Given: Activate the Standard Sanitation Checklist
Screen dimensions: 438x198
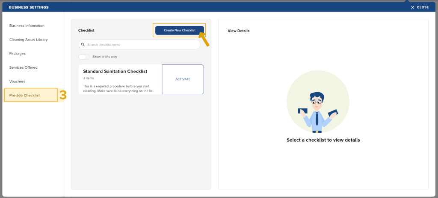Looking at the screenshot, I should click(183, 79).
